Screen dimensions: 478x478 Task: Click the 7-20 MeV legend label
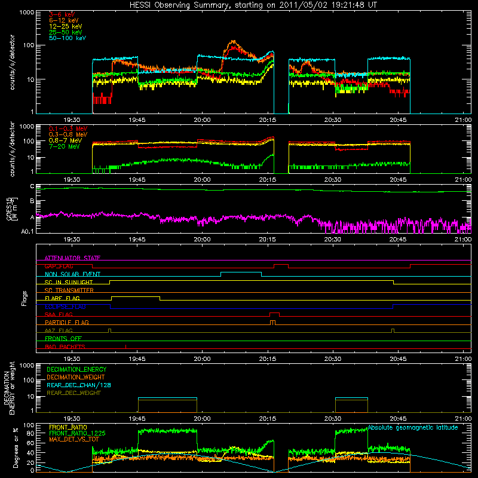coord(65,146)
